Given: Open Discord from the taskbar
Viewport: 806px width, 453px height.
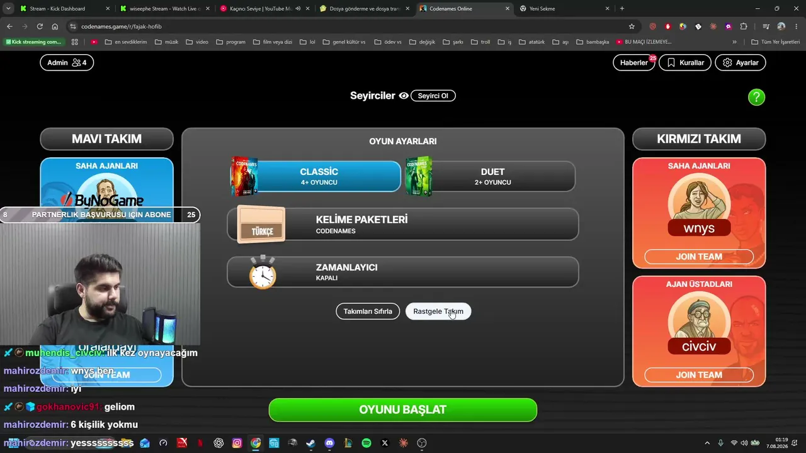Looking at the screenshot, I should (329, 443).
